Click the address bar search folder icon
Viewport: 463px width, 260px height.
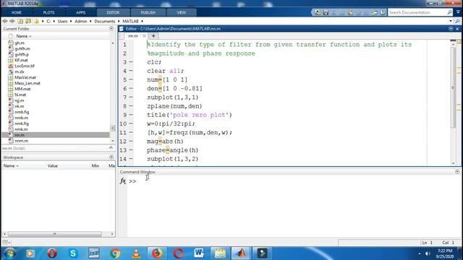[457, 21]
